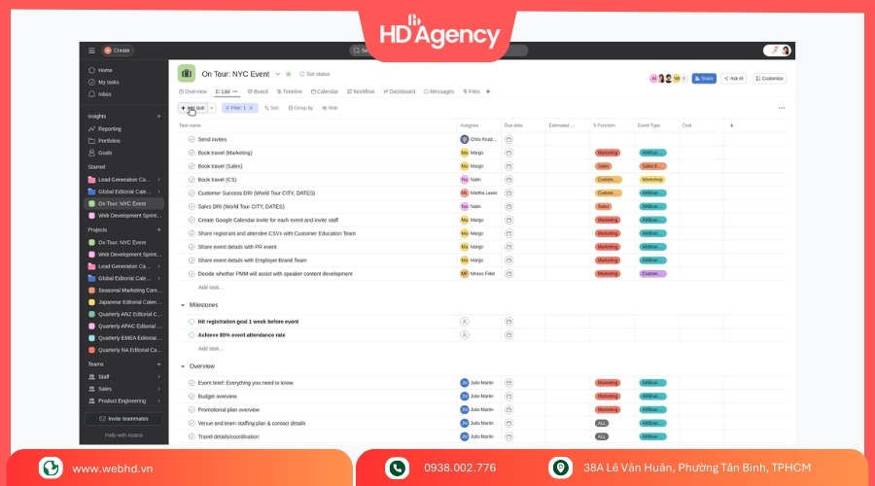875x486 pixels.
Task: Click the blue Share button
Action: (x=704, y=79)
